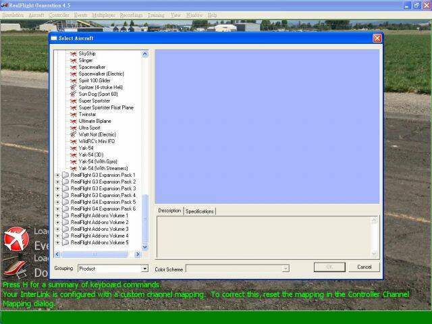432x324 pixels.
Task: Expand RealFlight Add-ons Volume 3
Action: point(57,230)
